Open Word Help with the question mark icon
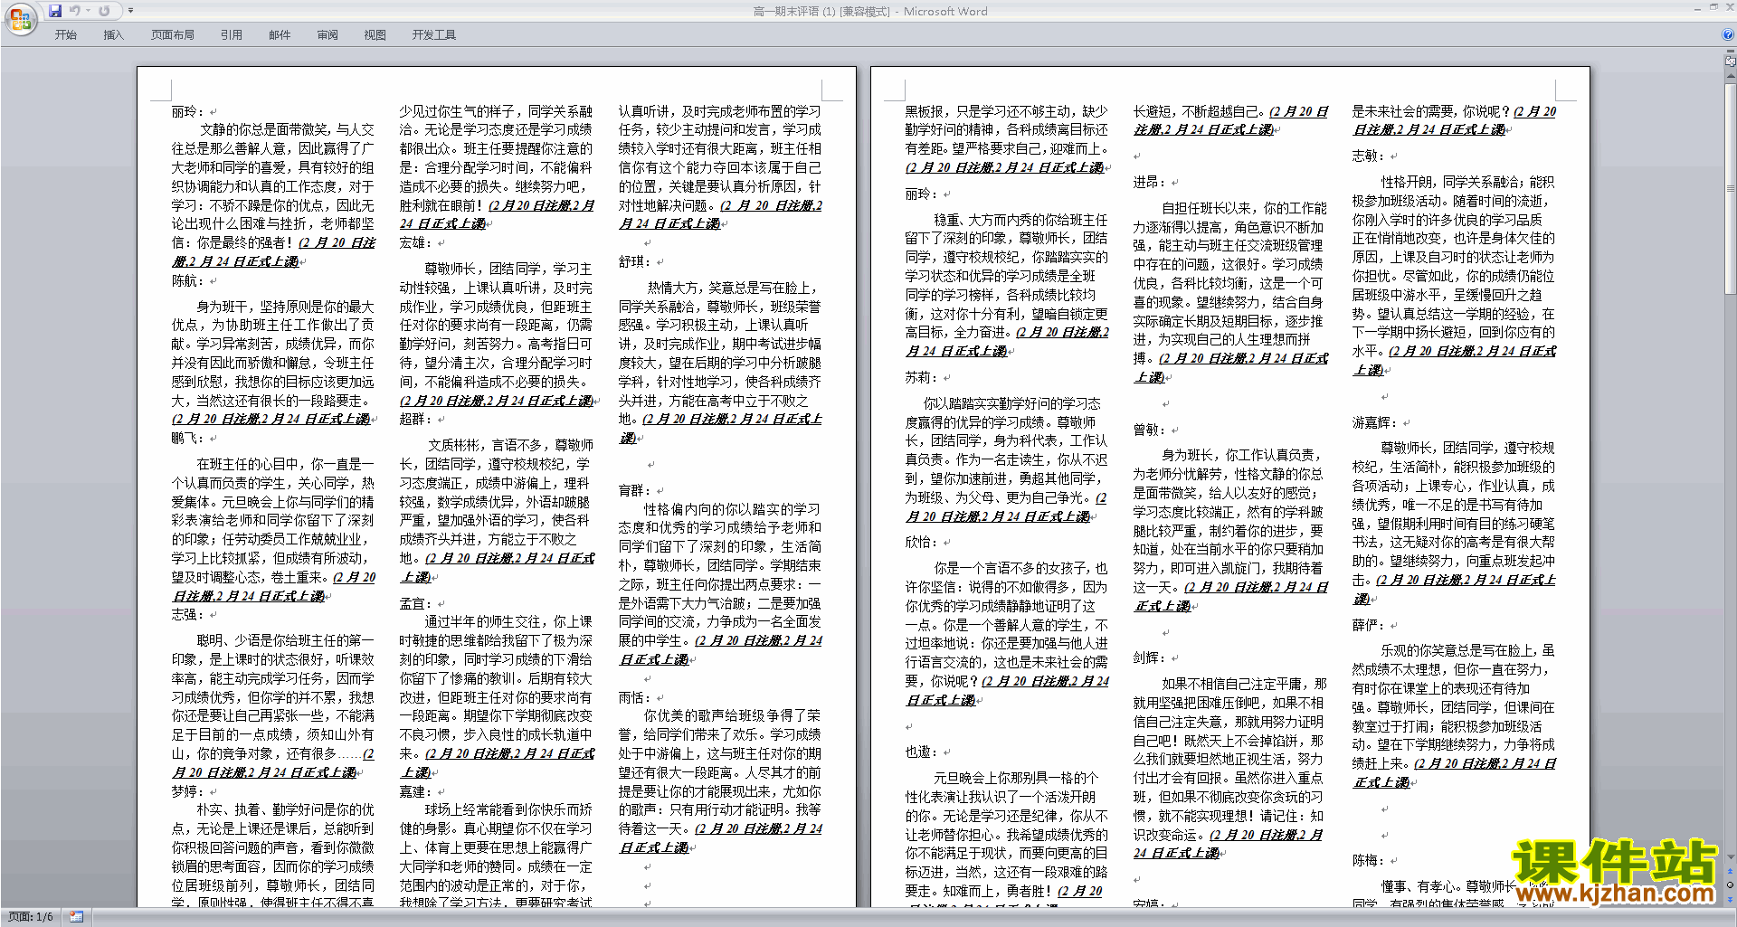The width and height of the screenshot is (1737, 927). tap(1728, 34)
